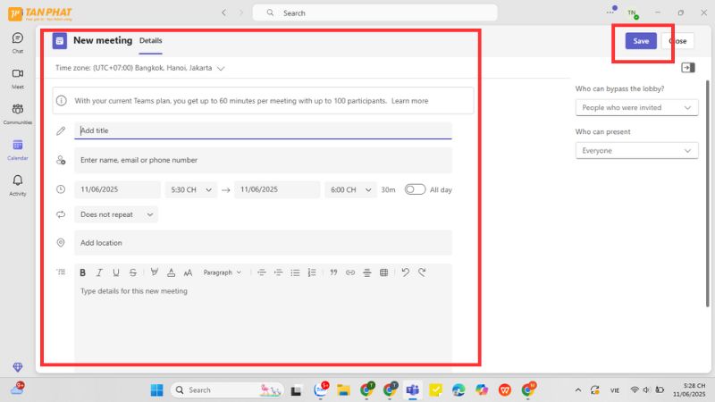The width and height of the screenshot is (715, 402).
Task: Undo the last edit in the editor
Action: point(405,272)
